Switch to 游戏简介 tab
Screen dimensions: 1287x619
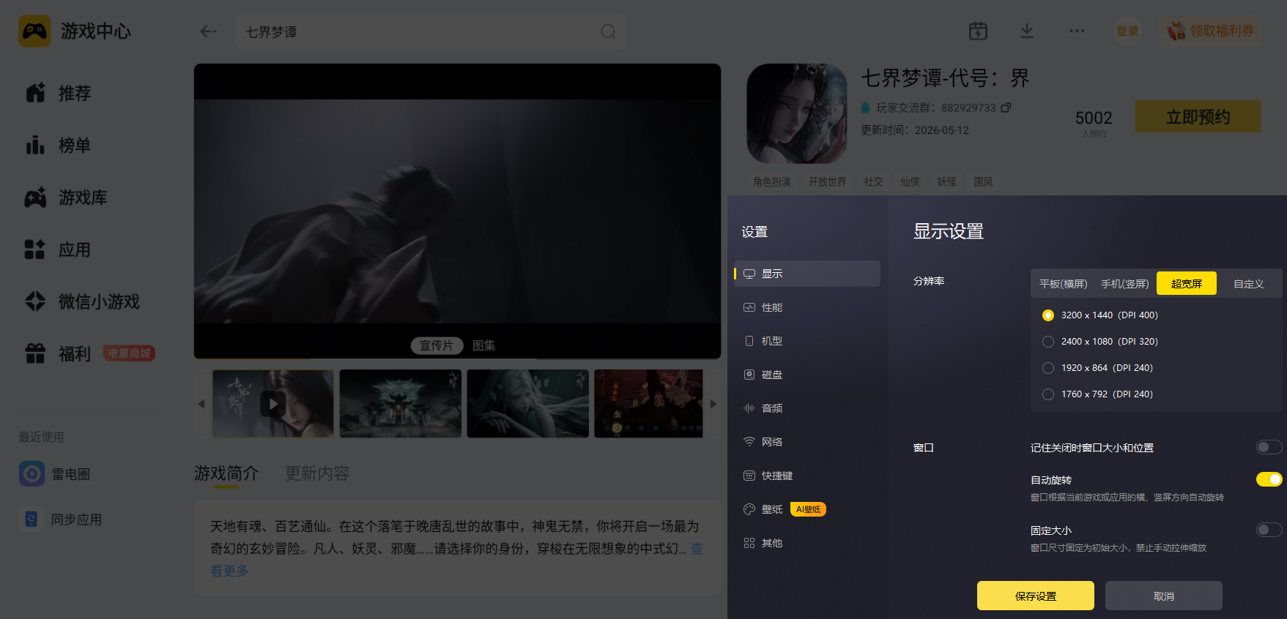coord(226,473)
